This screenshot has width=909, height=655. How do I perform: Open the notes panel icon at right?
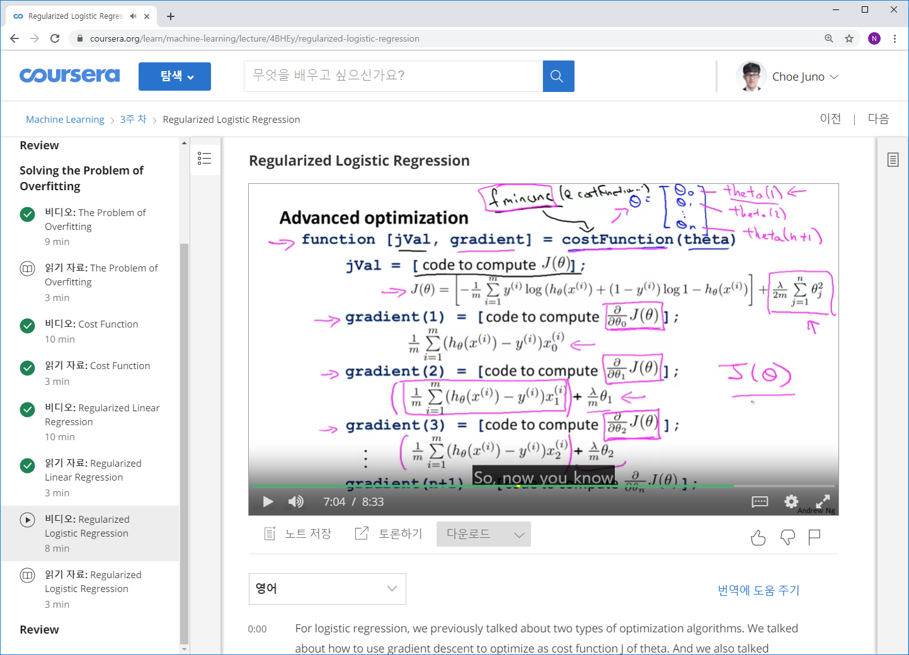tap(893, 159)
